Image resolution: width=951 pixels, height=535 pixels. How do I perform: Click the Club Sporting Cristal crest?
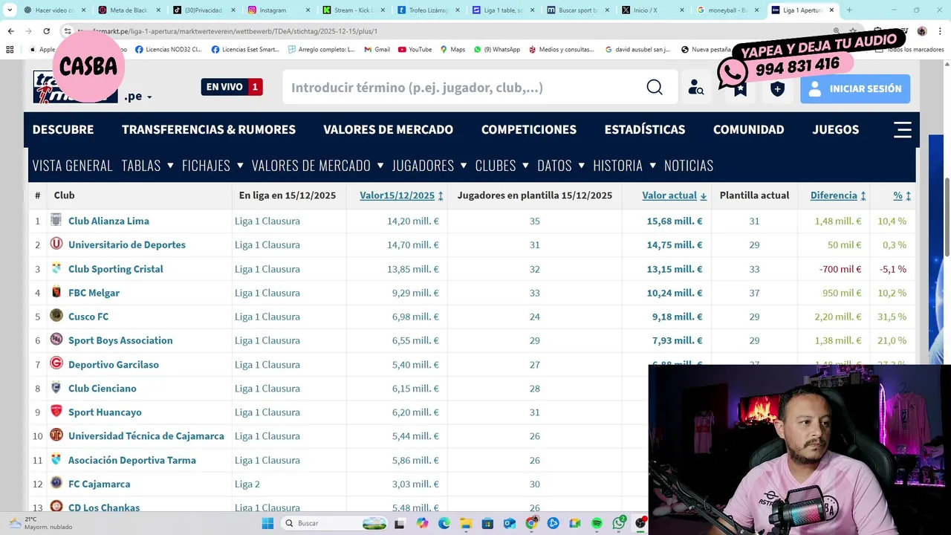pyautogui.click(x=56, y=268)
